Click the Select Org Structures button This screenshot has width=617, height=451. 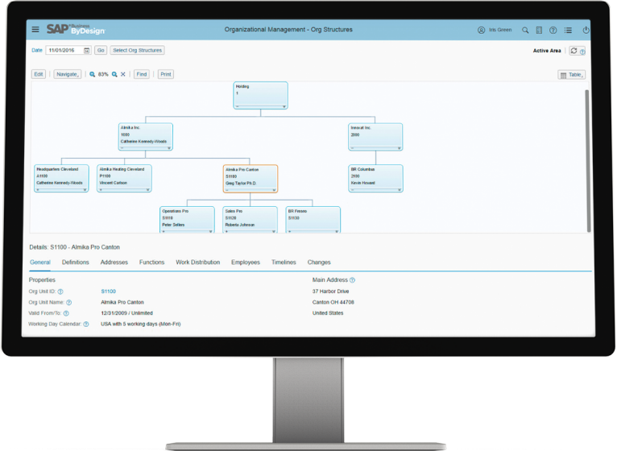coord(137,50)
